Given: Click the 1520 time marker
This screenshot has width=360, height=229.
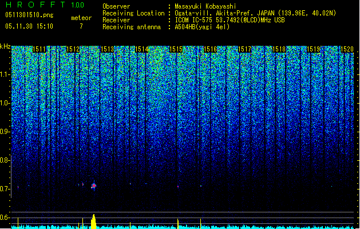Looking at the screenshot, I should 347,49.
